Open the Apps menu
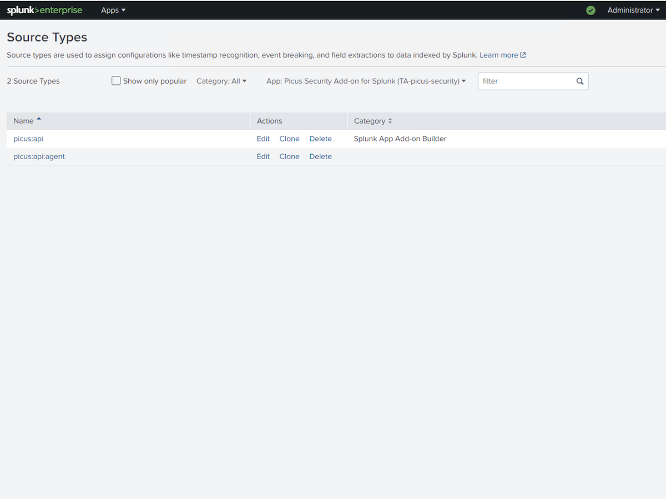 [113, 10]
